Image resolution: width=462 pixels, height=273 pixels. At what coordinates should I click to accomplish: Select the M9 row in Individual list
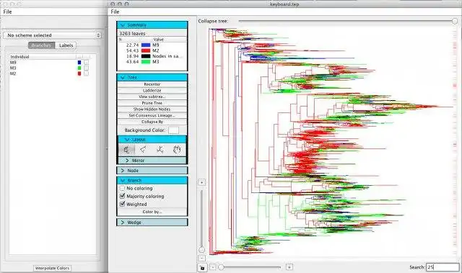[x=52, y=62]
